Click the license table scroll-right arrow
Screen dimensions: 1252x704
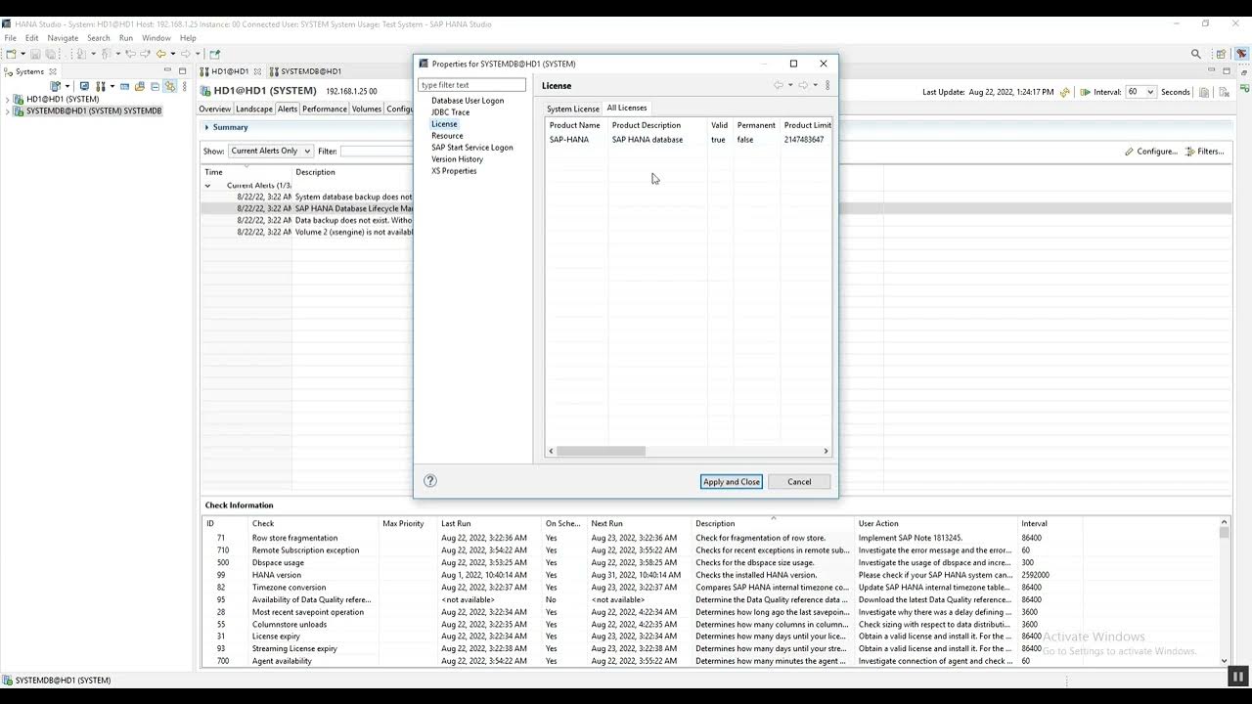827,451
